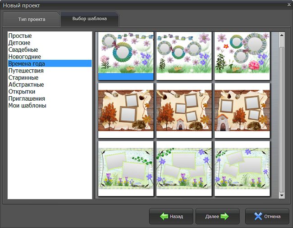Image resolution: width=293 pixels, height=228 pixels.
Task: Click the scrollbar down arrow
Action: pyautogui.click(x=282, y=195)
